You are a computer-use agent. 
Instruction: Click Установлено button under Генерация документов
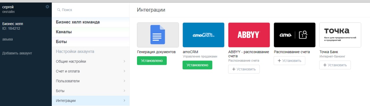[x=152, y=61]
